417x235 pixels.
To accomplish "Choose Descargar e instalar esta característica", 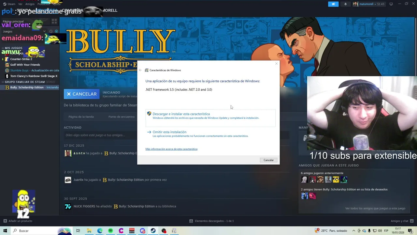I will pos(210,117).
